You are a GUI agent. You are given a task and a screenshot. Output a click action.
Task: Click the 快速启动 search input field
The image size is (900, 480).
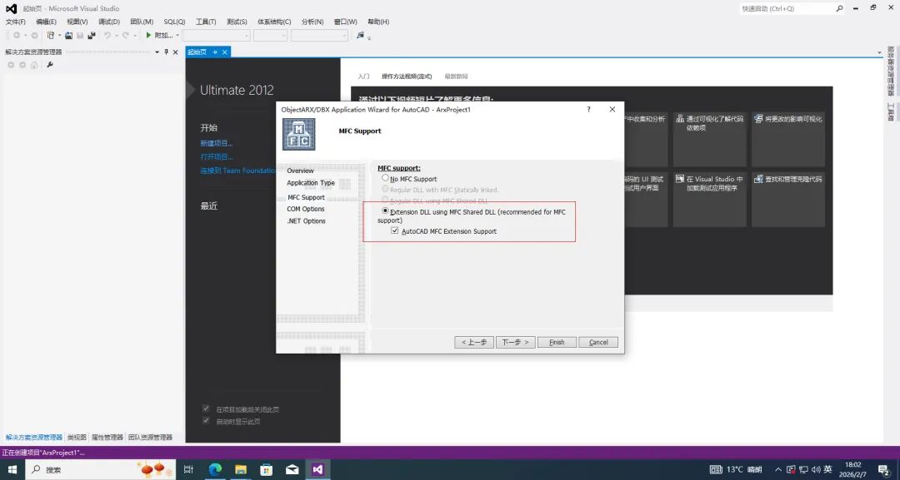click(x=787, y=8)
